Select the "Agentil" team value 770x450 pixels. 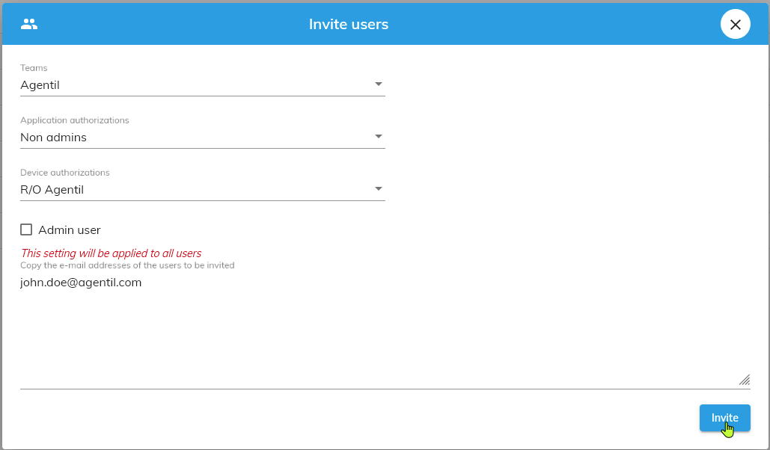tap(40, 85)
